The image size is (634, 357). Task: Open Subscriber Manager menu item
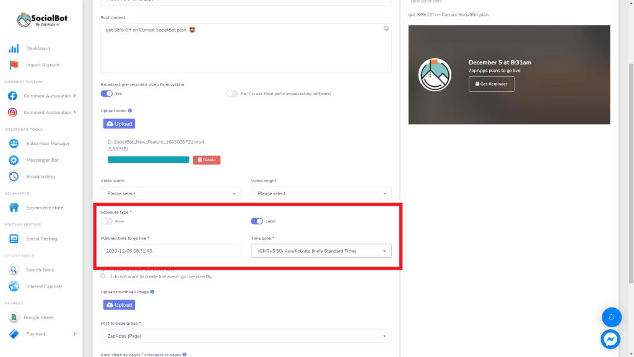pyautogui.click(x=48, y=144)
